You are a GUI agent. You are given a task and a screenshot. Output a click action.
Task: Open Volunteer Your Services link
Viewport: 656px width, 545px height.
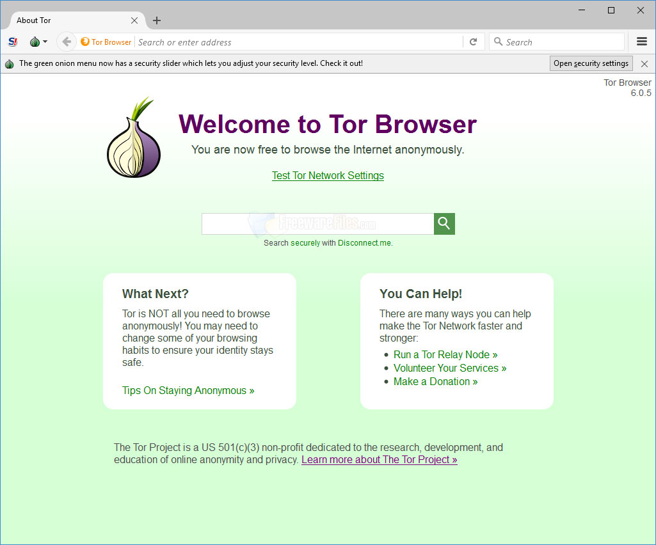point(450,368)
